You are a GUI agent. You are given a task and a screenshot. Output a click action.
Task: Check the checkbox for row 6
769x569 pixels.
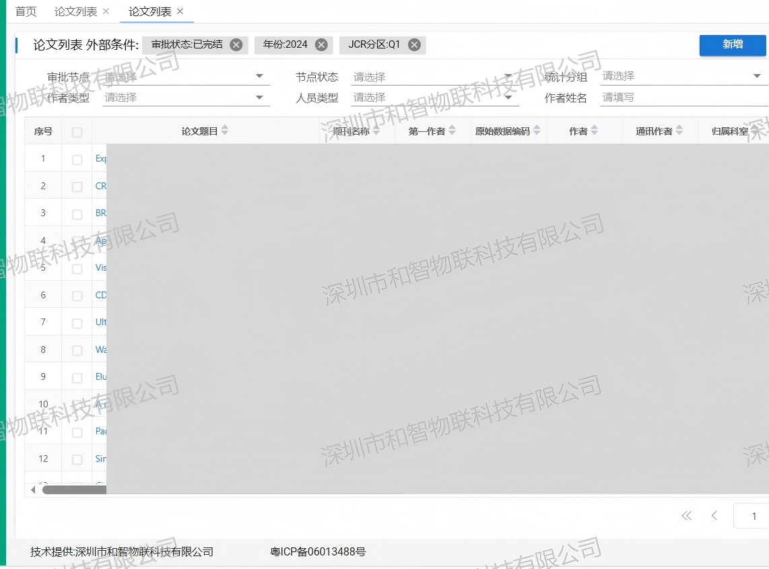click(x=77, y=296)
